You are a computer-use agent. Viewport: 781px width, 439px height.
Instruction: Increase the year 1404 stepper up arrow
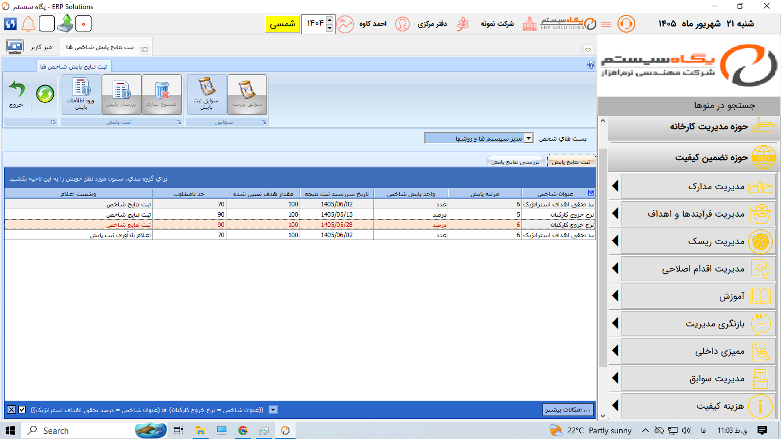[329, 21]
